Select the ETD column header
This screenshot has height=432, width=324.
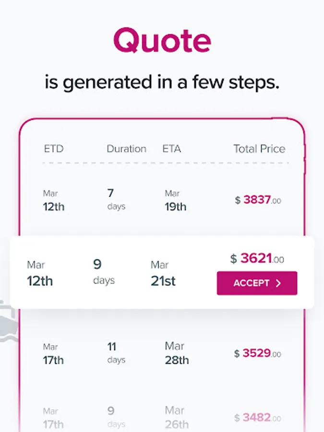(x=54, y=149)
